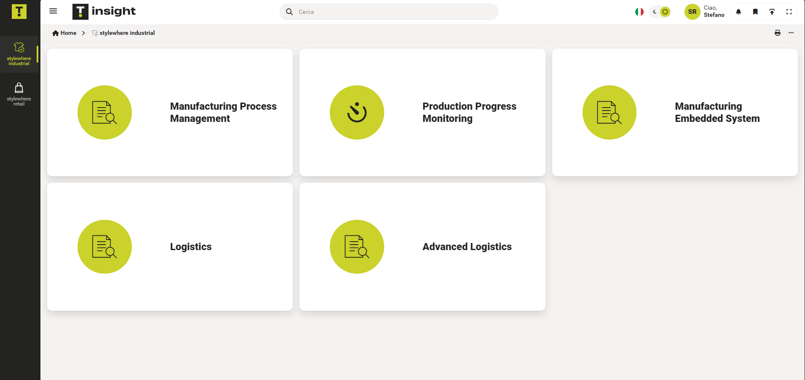The width and height of the screenshot is (805, 380).
Task: Click the upload arrow icon in header
Action: pos(772,12)
